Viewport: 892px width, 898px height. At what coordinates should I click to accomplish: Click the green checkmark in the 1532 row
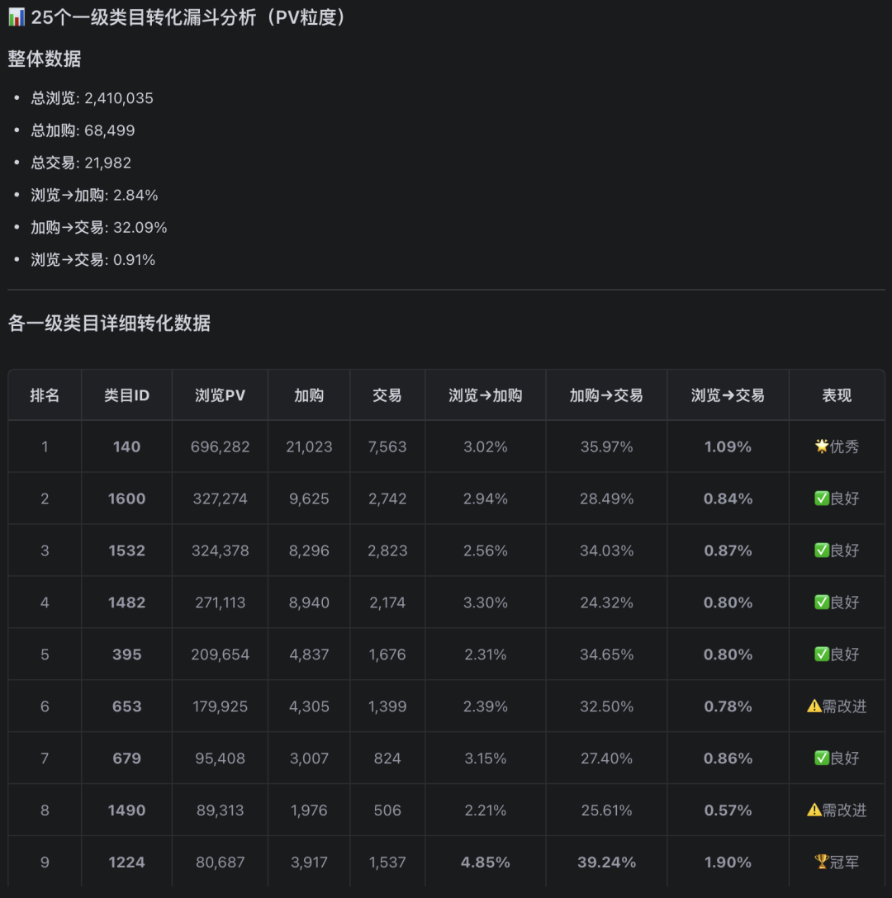click(821, 551)
